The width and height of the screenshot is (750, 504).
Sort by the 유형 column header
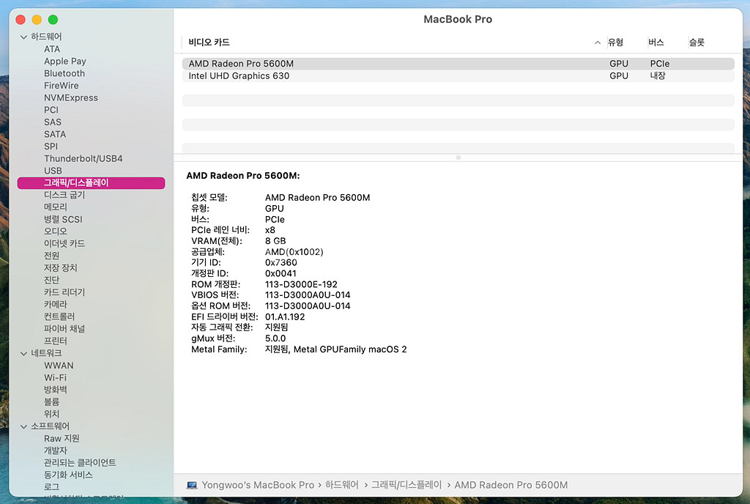coord(615,42)
